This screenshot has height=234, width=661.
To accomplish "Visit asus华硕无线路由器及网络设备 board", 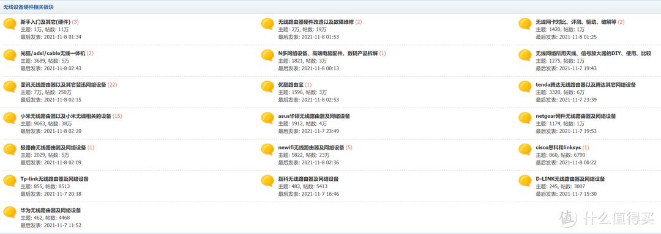I will coord(313,116).
